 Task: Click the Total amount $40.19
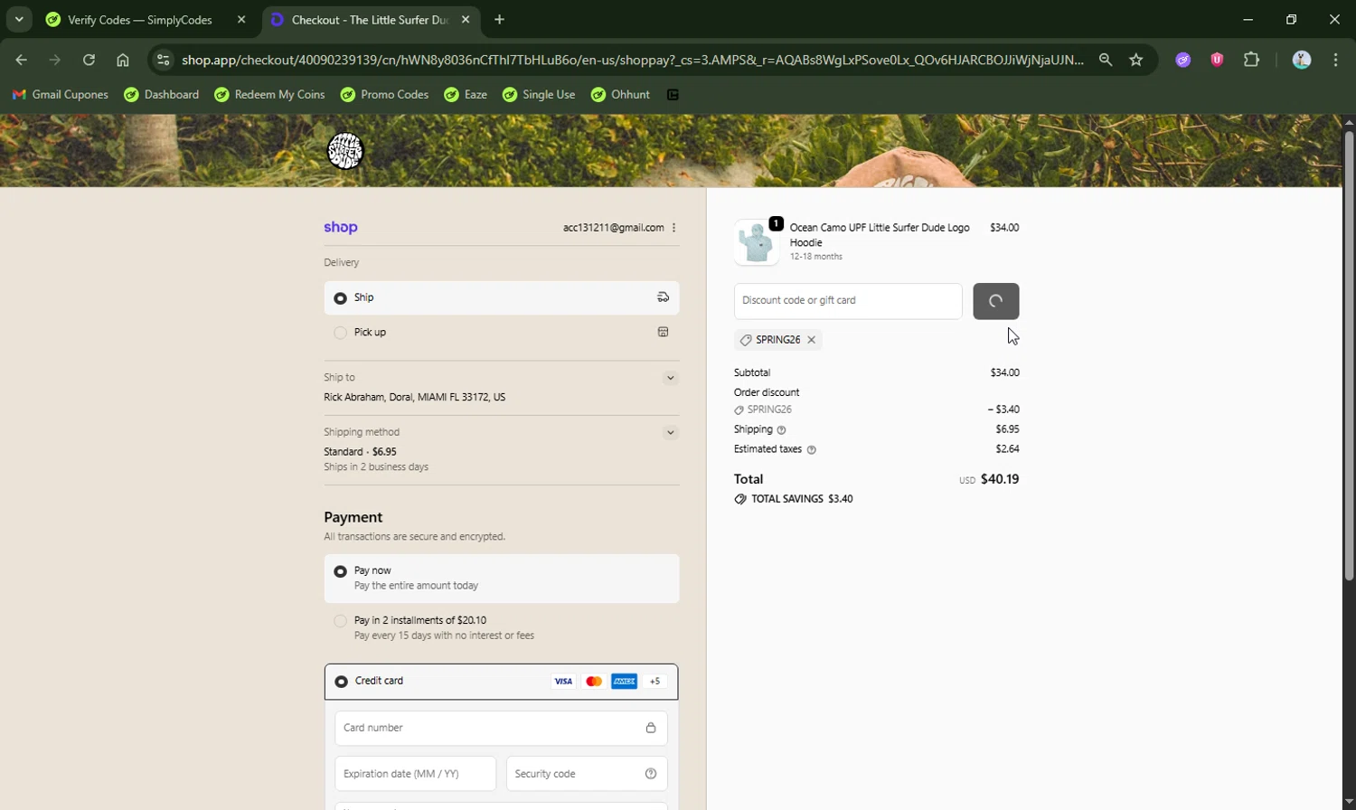pyautogui.click(x=1000, y=479)
